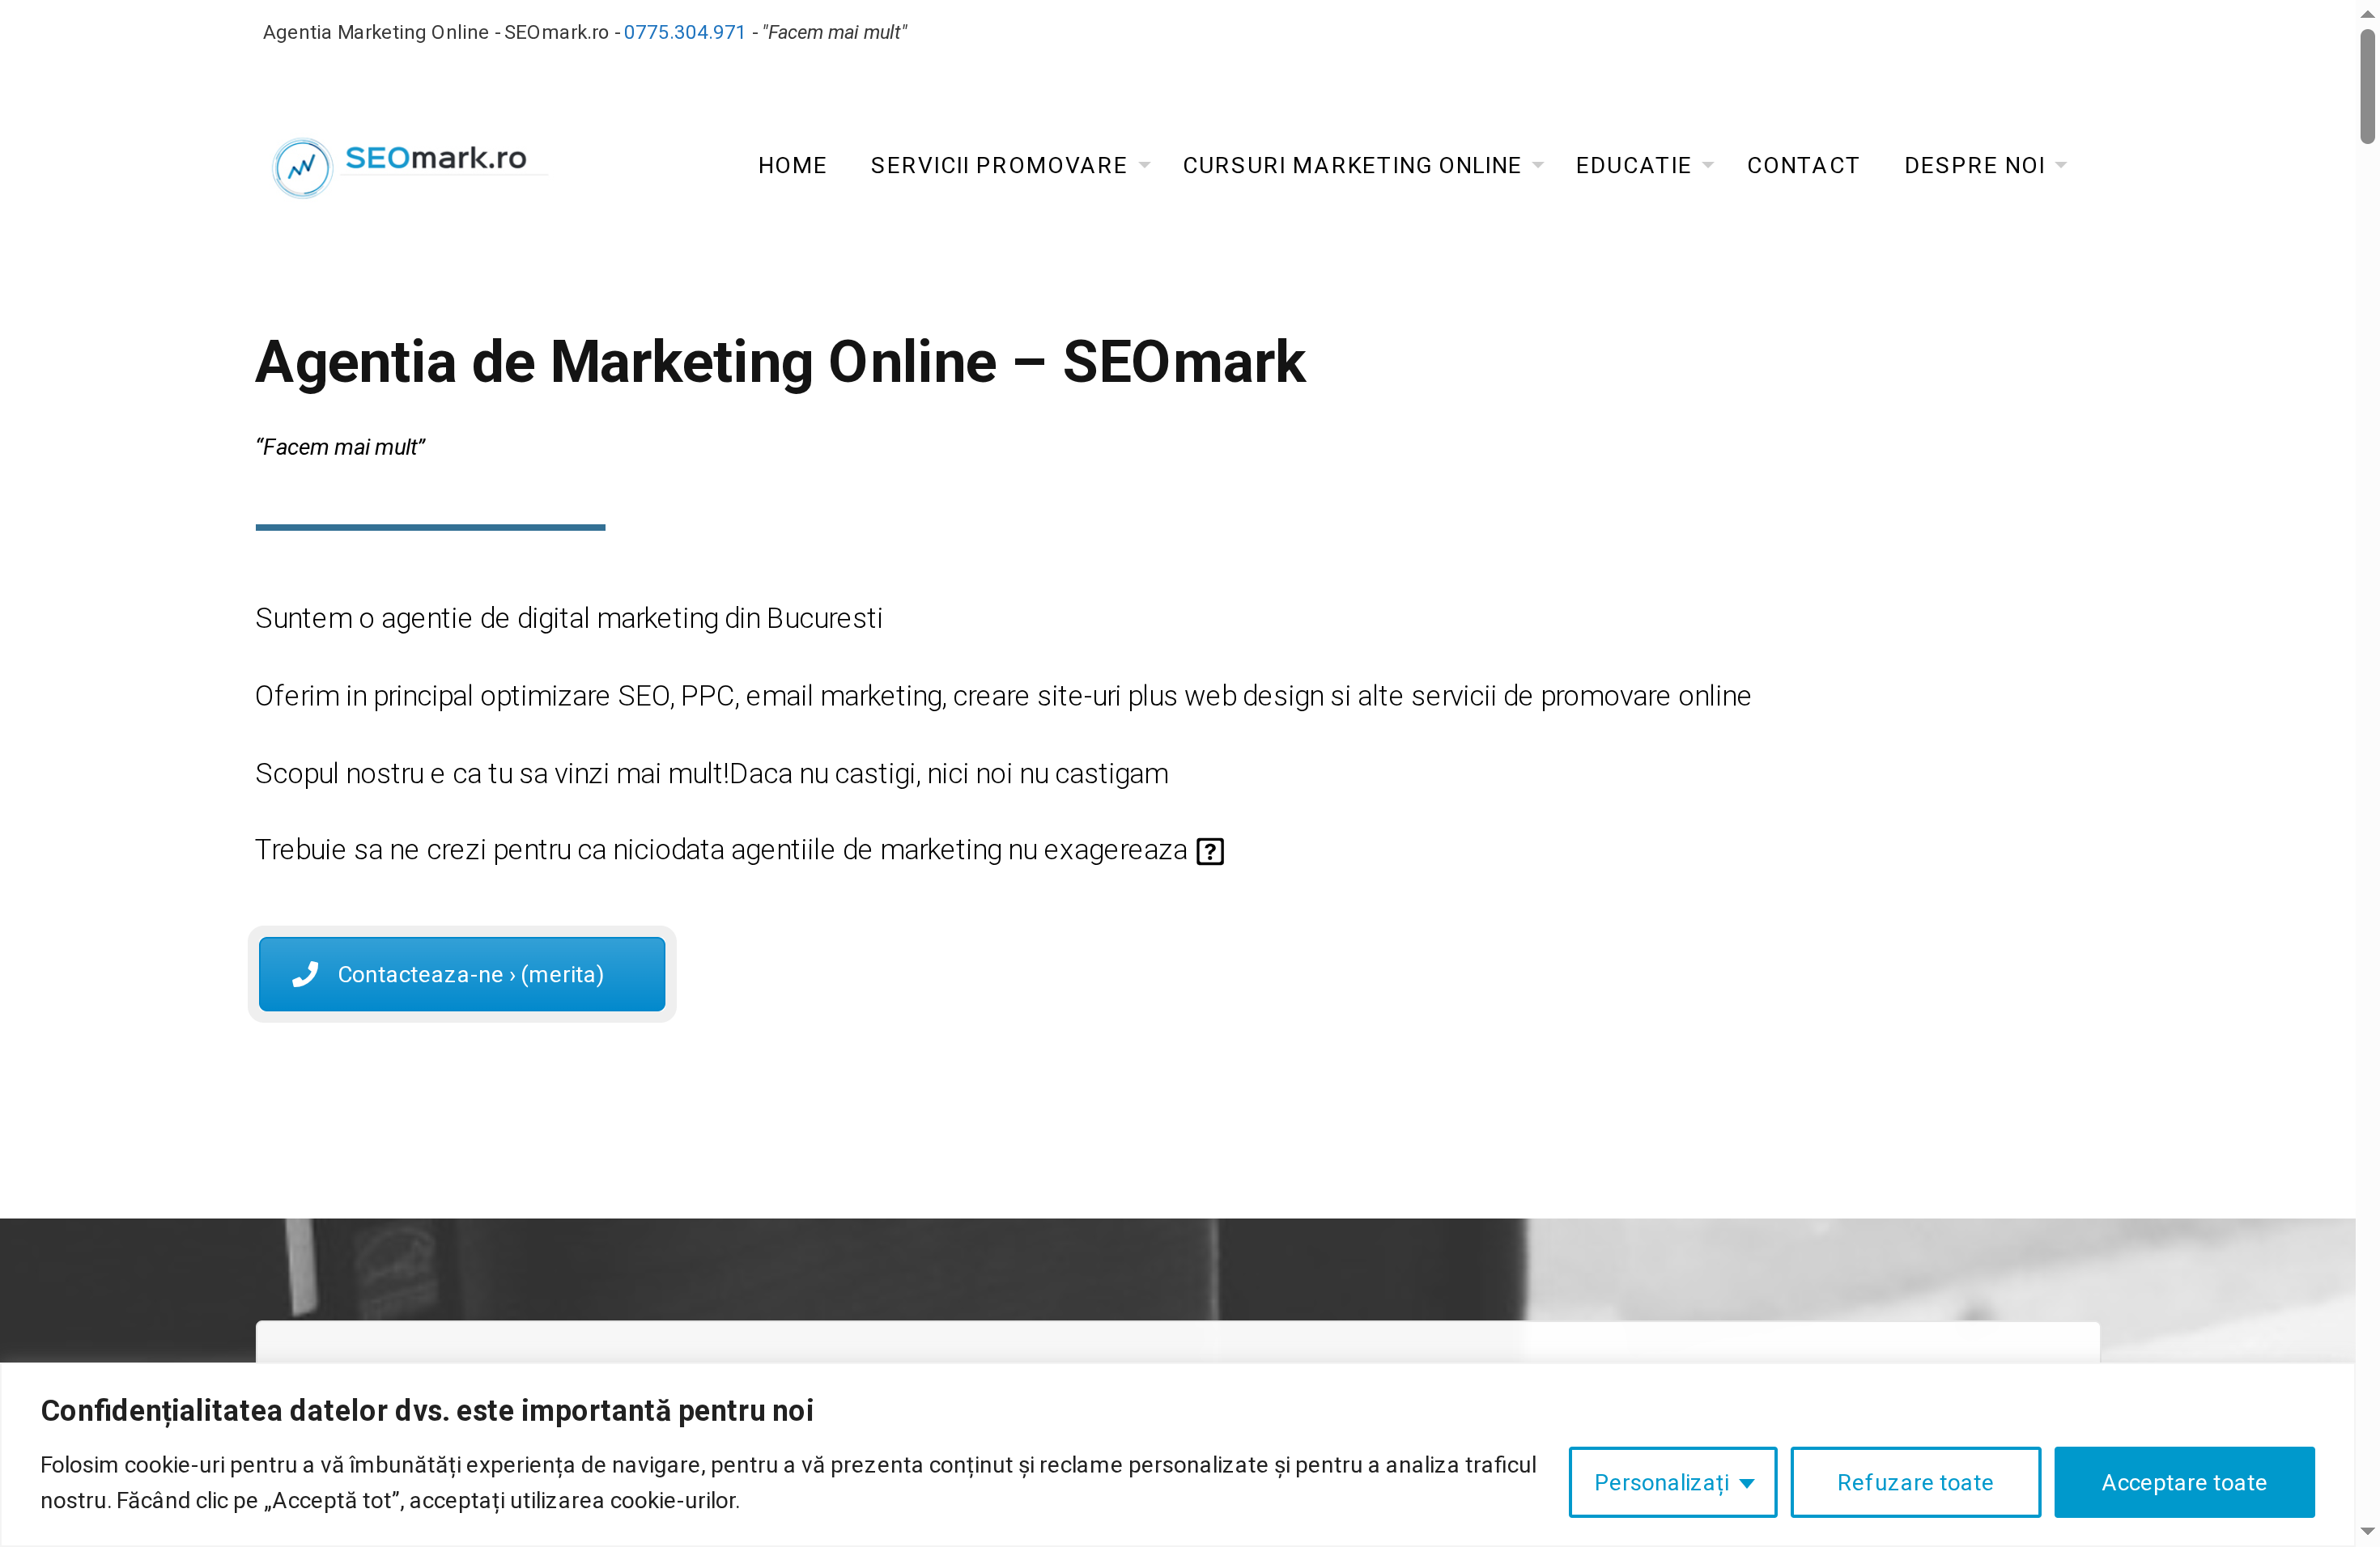Open the CONTACT menu item
2380x1547 pixels.
[x=1803, y=165]
